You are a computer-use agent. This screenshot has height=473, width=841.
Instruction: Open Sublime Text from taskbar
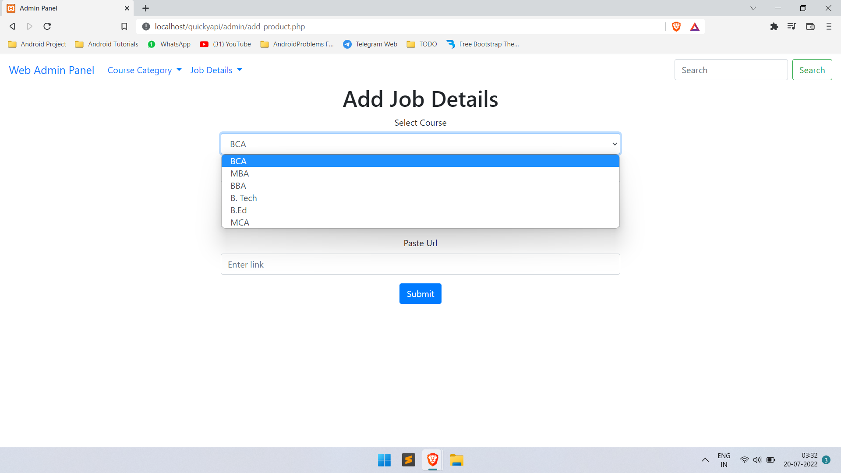pos(408,460)
